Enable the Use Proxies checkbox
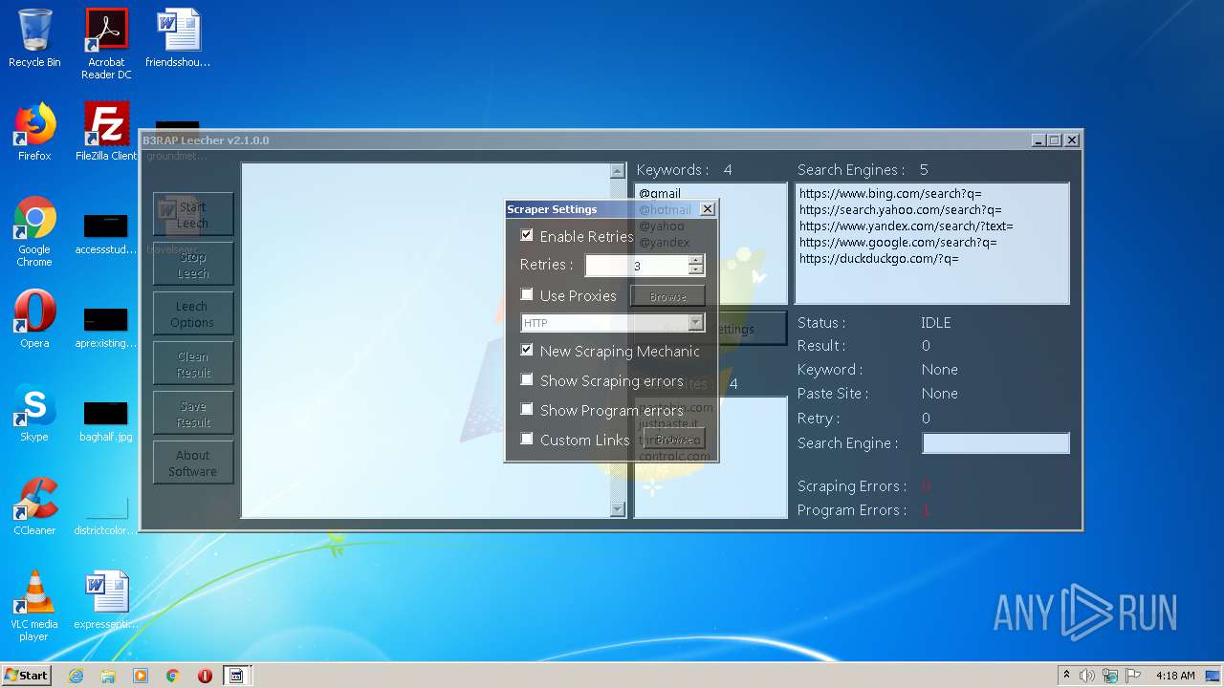Viewport: 1224px width, 688px height. [x=527, y=294]
